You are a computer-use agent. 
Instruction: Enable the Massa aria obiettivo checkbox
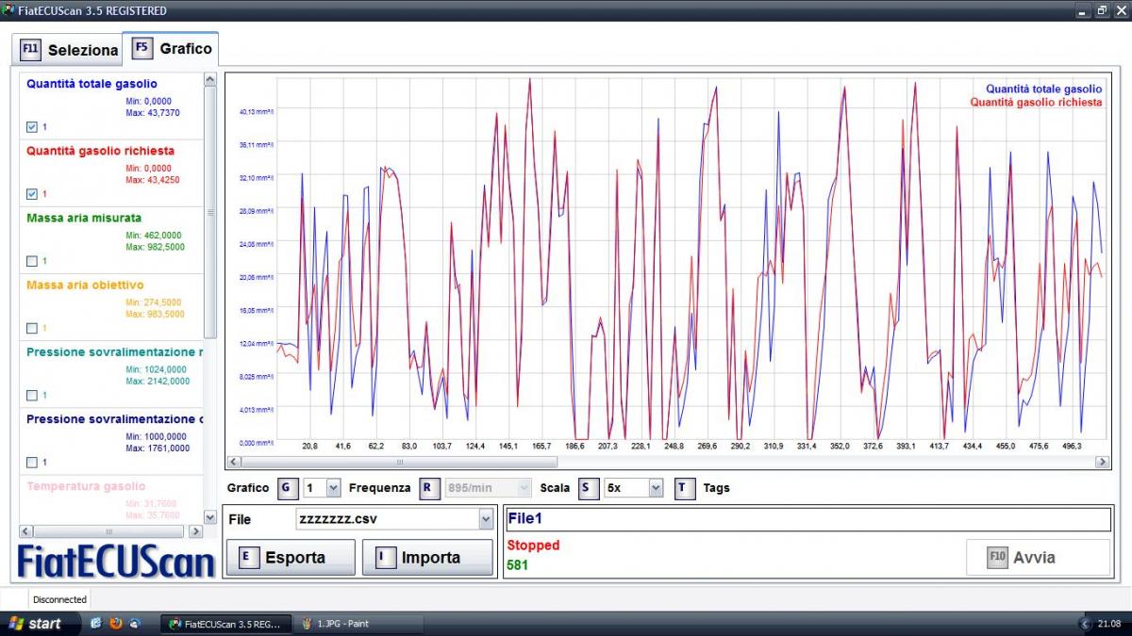click(x=32, y=328)
